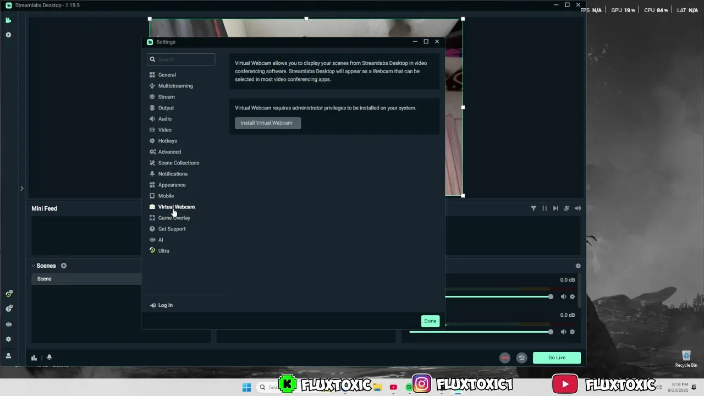Click the Mobile device icon in settings list
The image size is (704, 396).
(x=152, y=196)
